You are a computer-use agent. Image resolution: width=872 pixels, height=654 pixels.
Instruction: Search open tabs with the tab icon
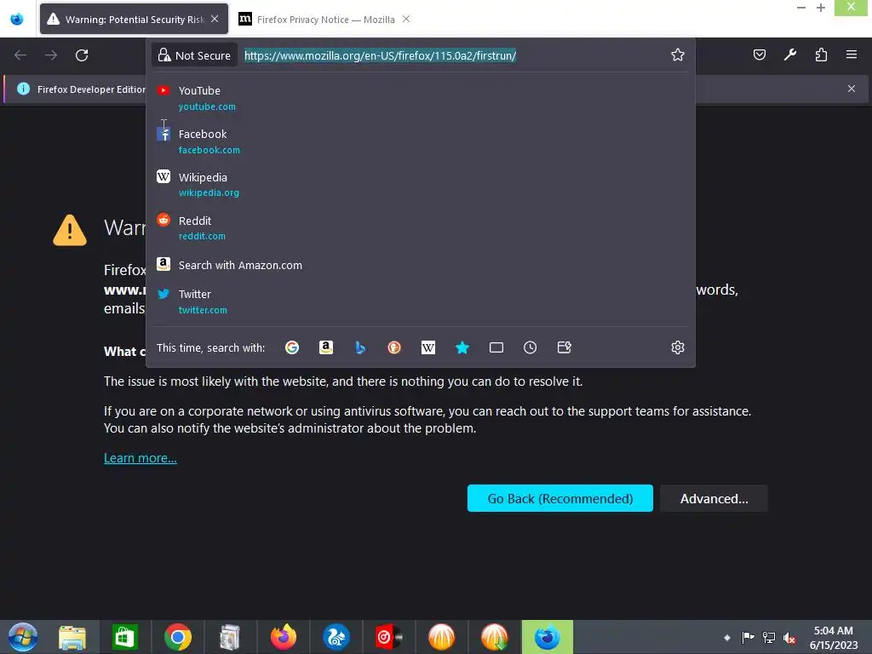[x=496, y=347]
